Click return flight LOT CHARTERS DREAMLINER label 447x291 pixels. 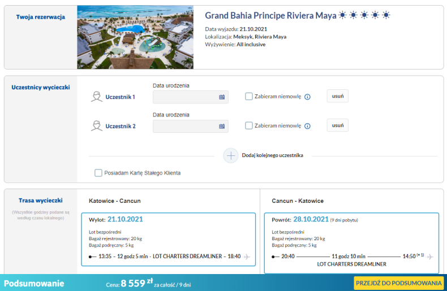pyautogui.click(x=351, y=264)
